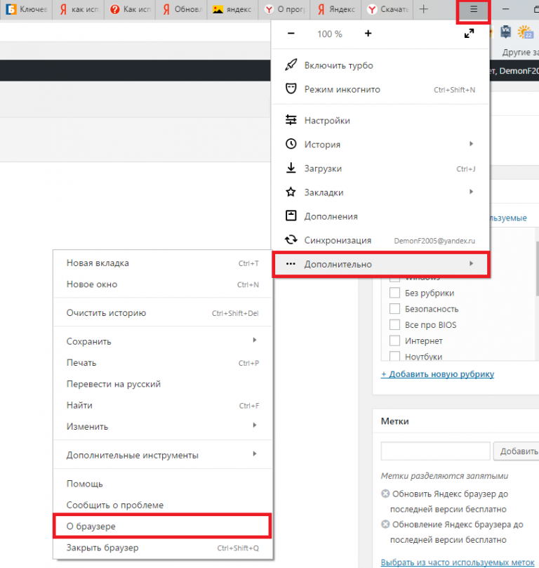Screen dimensions: 539x568
Task: Check the Без рубрики checkbox
Action: (394, 293)
